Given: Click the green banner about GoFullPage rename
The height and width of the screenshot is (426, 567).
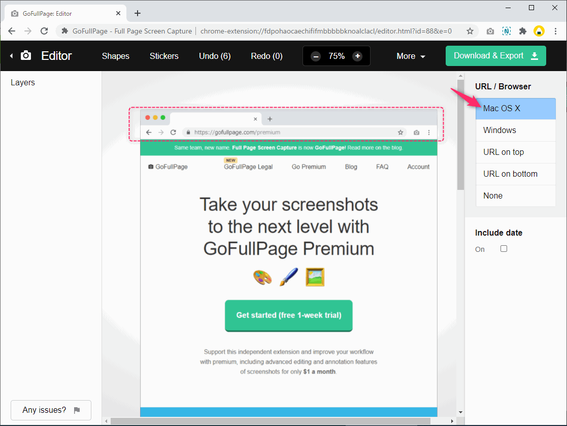Looking at the screenshot, I should click(288, 148).
